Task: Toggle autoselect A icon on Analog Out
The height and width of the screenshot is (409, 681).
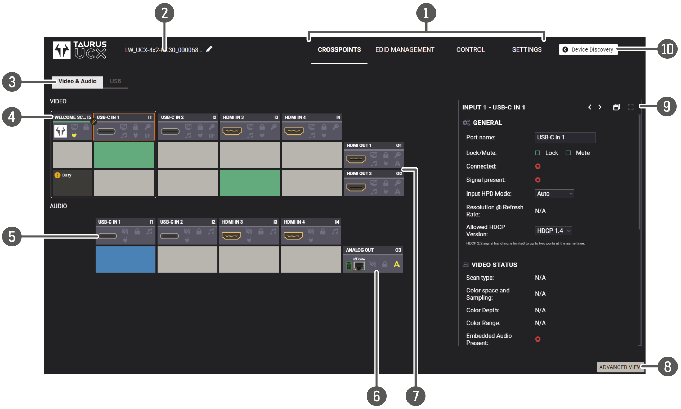Action: [x=397, y=264]
